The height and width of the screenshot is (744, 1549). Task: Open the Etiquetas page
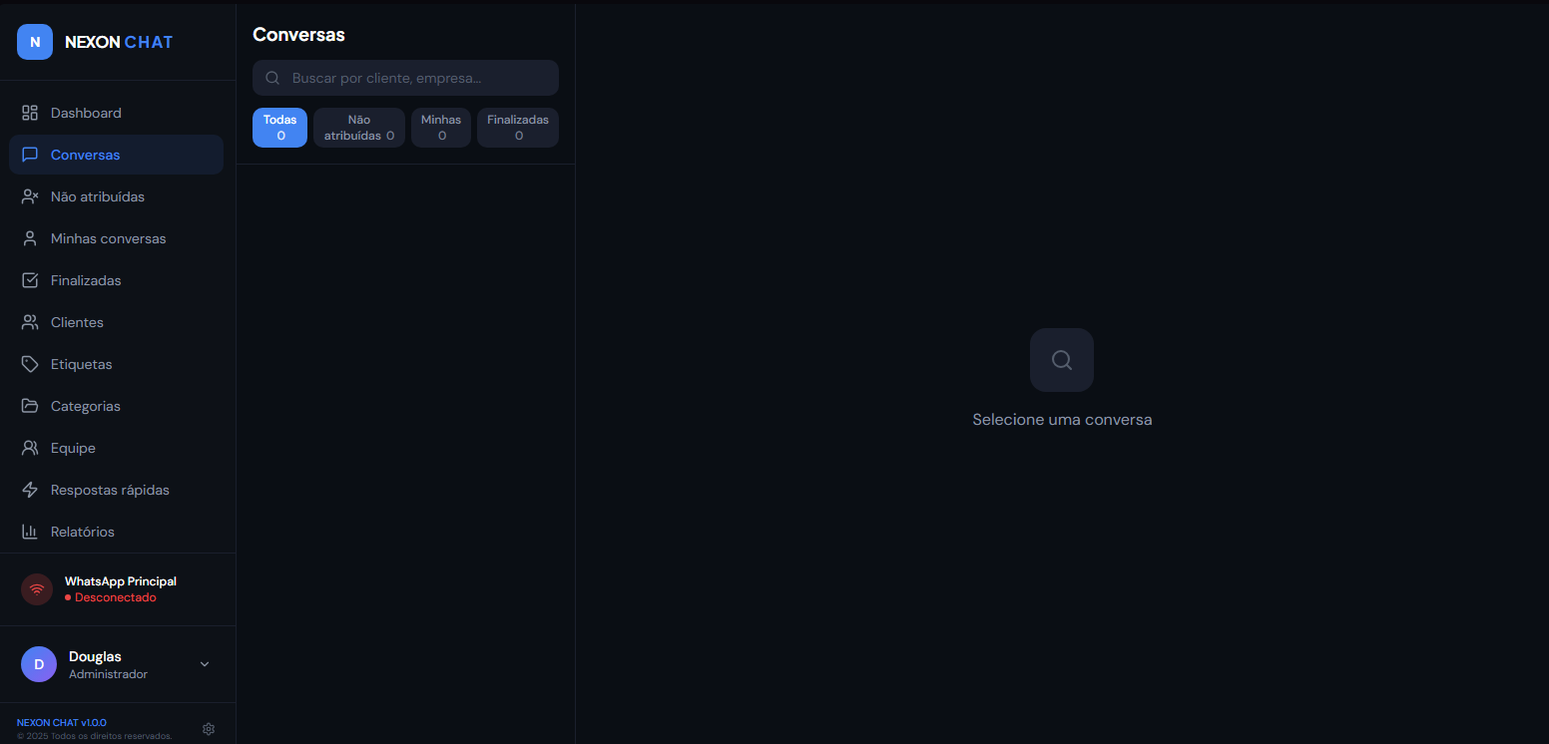pyautogui.click(x=116, y=364)
